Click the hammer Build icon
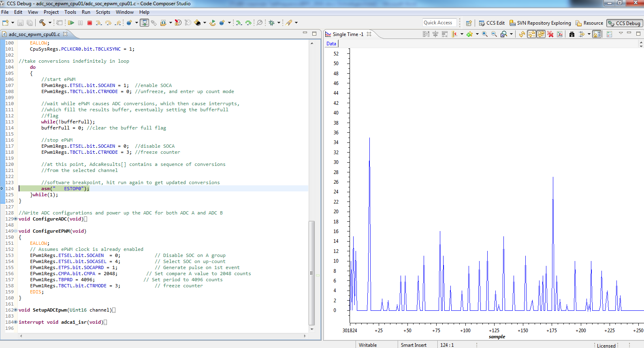 click(43, 23)
